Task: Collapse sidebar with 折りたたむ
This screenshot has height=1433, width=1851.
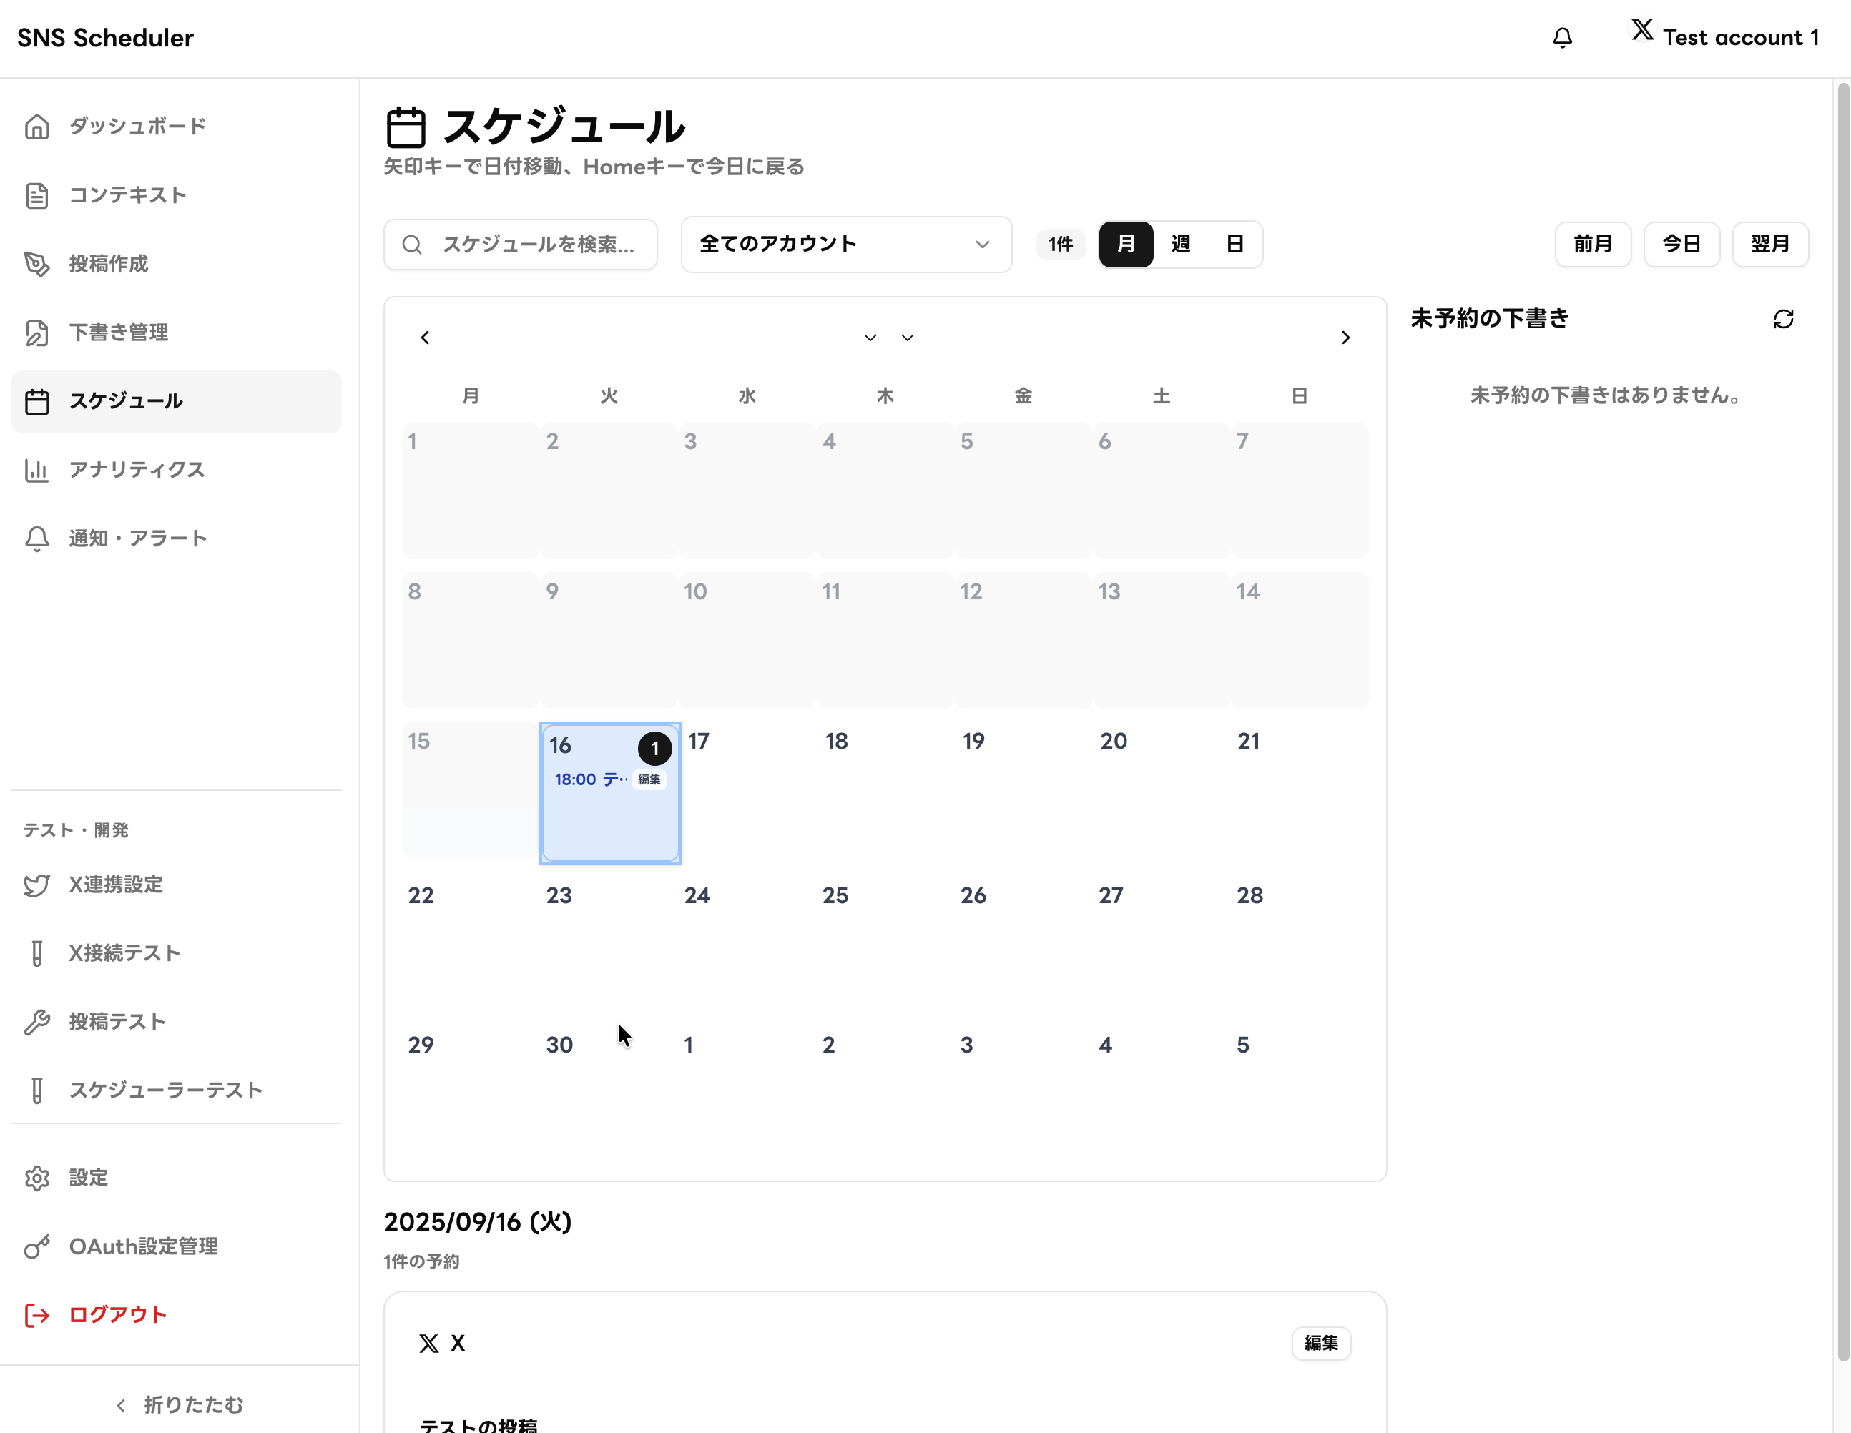Action: point(179,1404)
